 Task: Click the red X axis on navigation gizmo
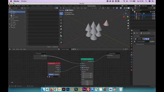click(124, 17)
